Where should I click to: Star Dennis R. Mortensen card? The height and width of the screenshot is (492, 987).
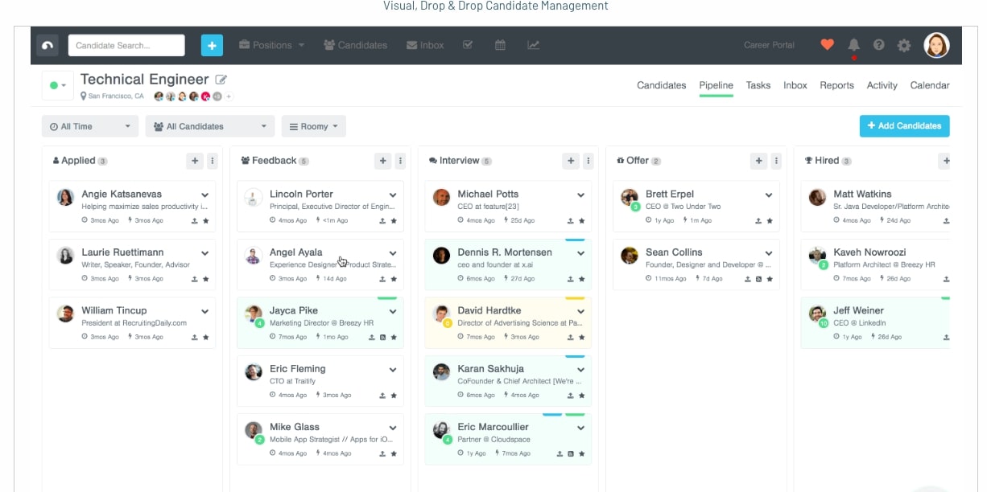coord(582,279)
